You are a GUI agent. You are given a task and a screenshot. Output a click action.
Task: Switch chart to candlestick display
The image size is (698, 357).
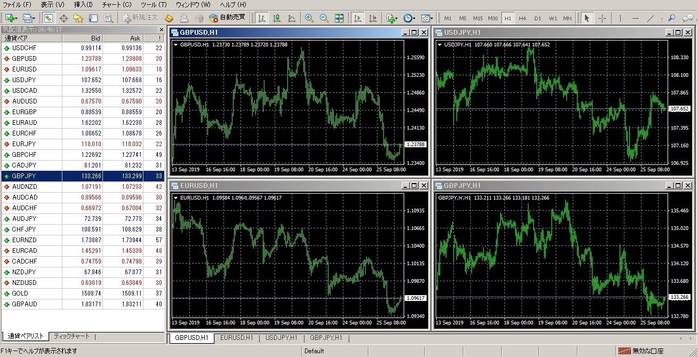pos(277,18)
